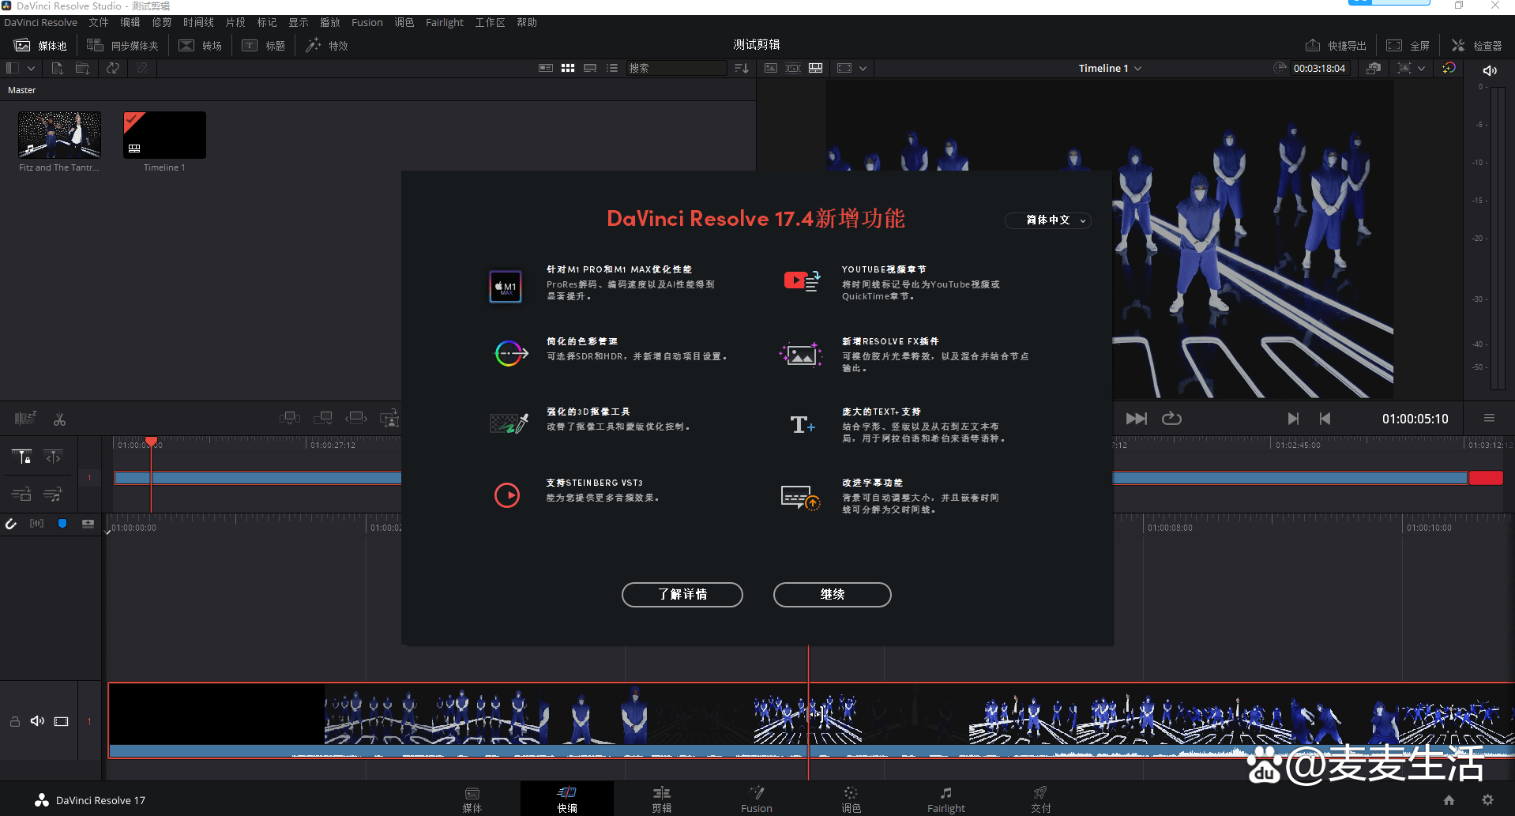Add a marker with blue marker icon

(x=62, y=524)
